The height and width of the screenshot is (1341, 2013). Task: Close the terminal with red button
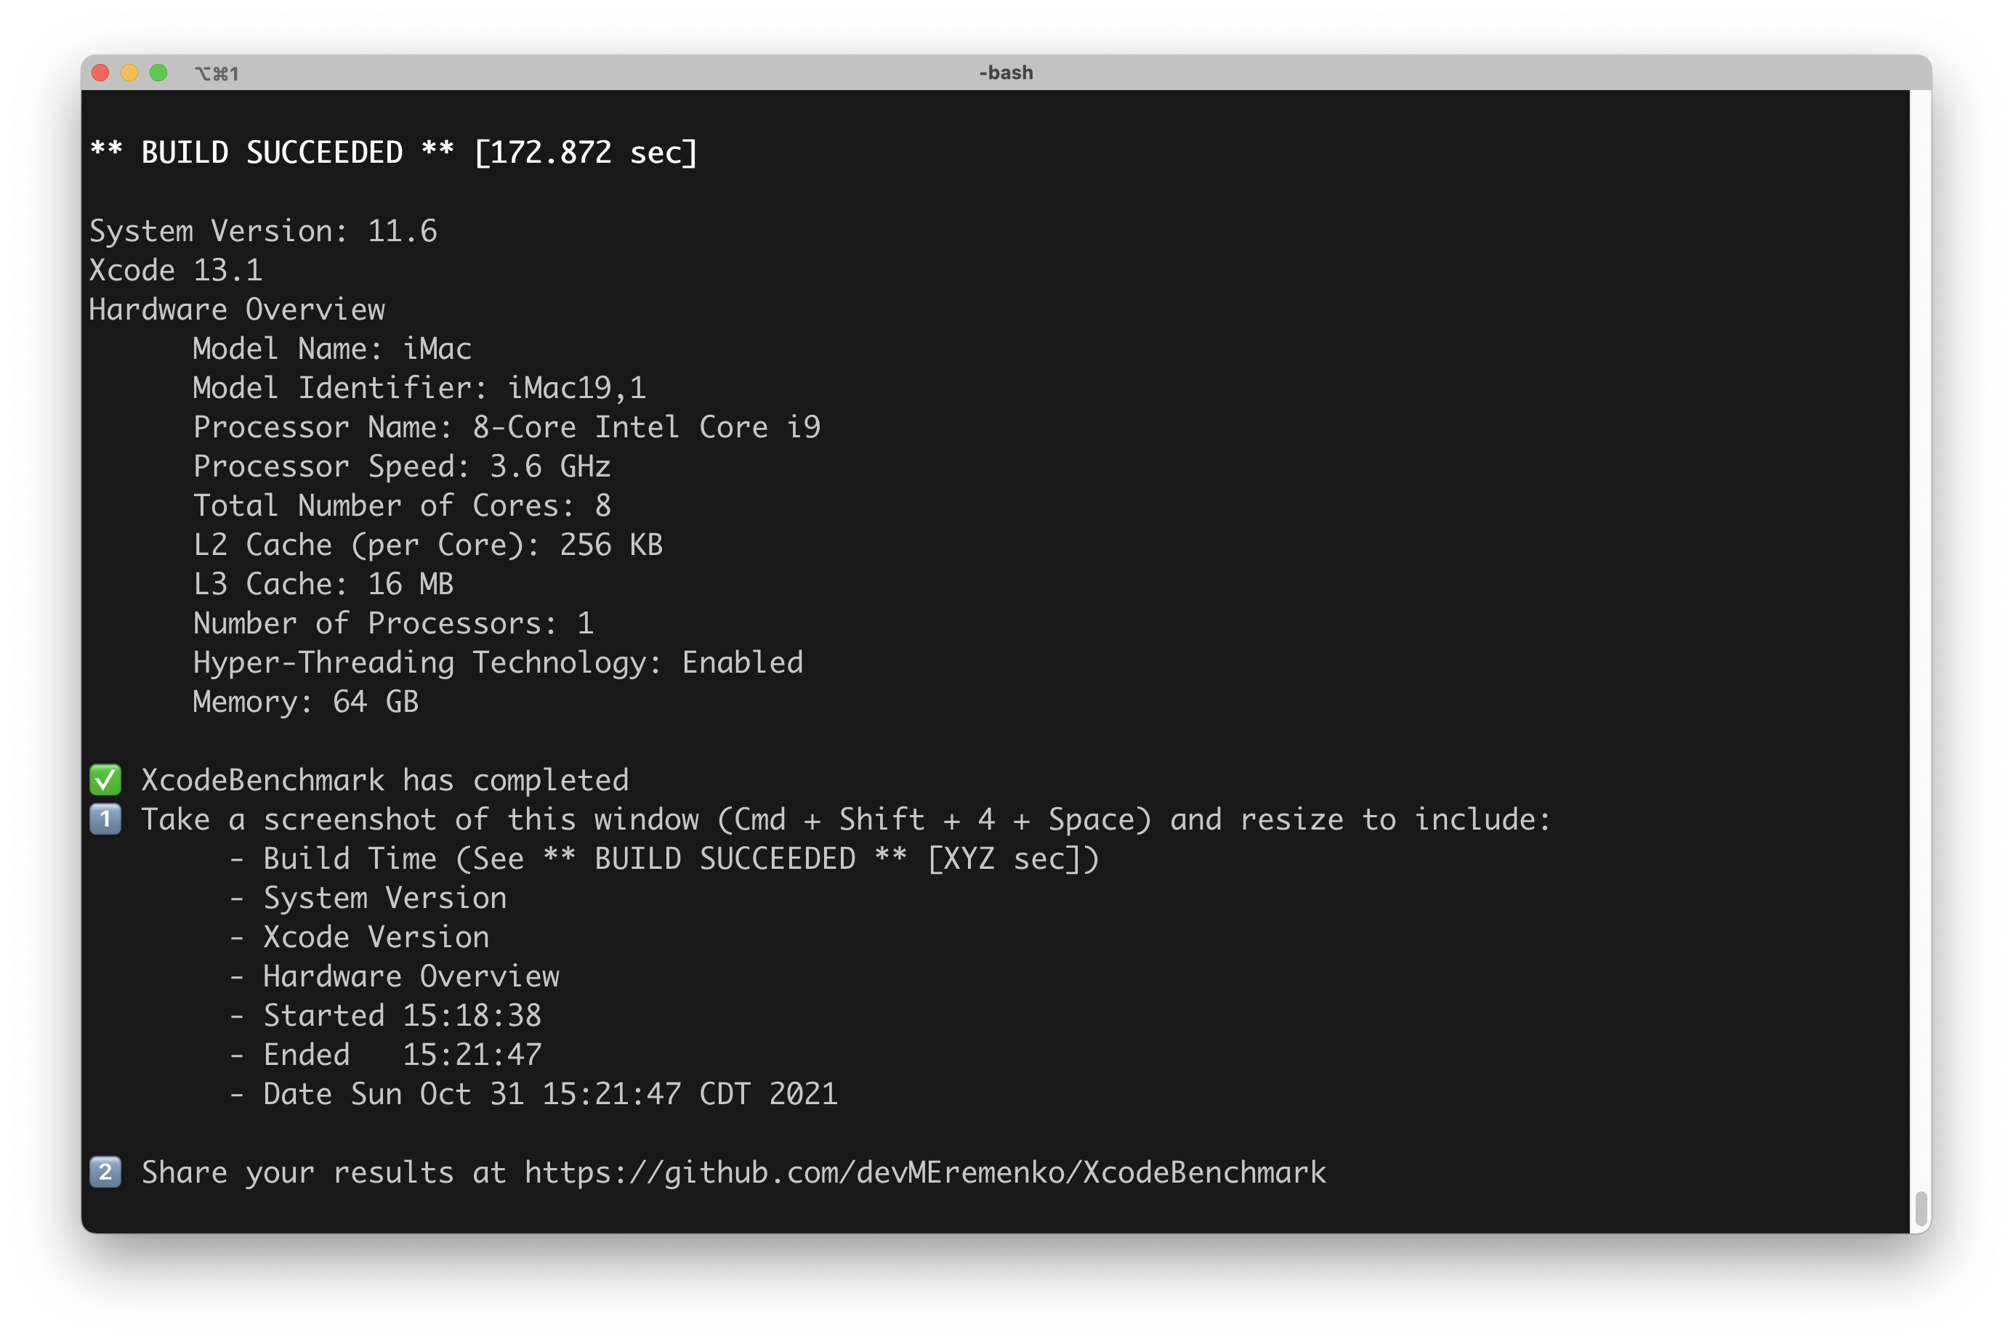coord(100,73)
